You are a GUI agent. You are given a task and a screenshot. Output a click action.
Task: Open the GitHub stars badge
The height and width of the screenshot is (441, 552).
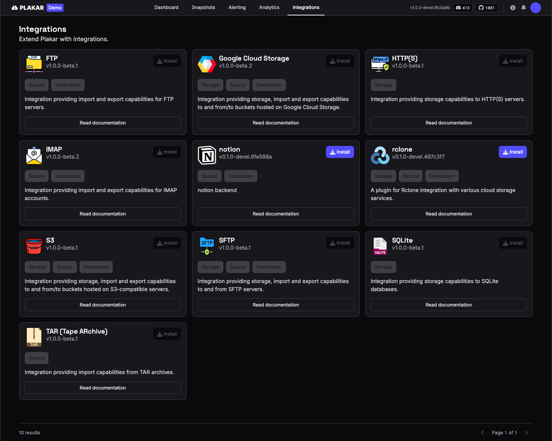(486, 8)
